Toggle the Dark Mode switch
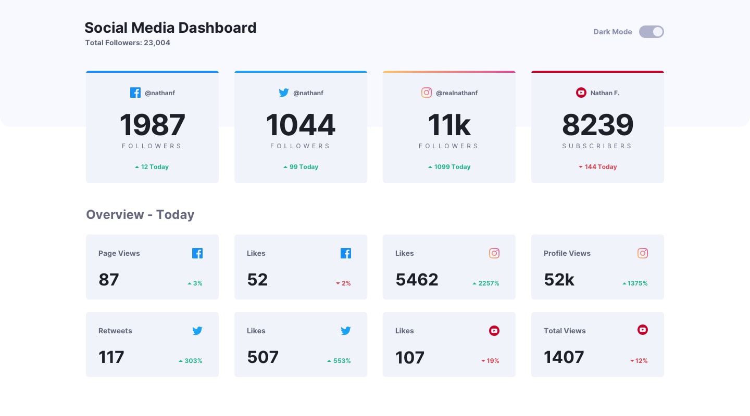 point(652,32)
